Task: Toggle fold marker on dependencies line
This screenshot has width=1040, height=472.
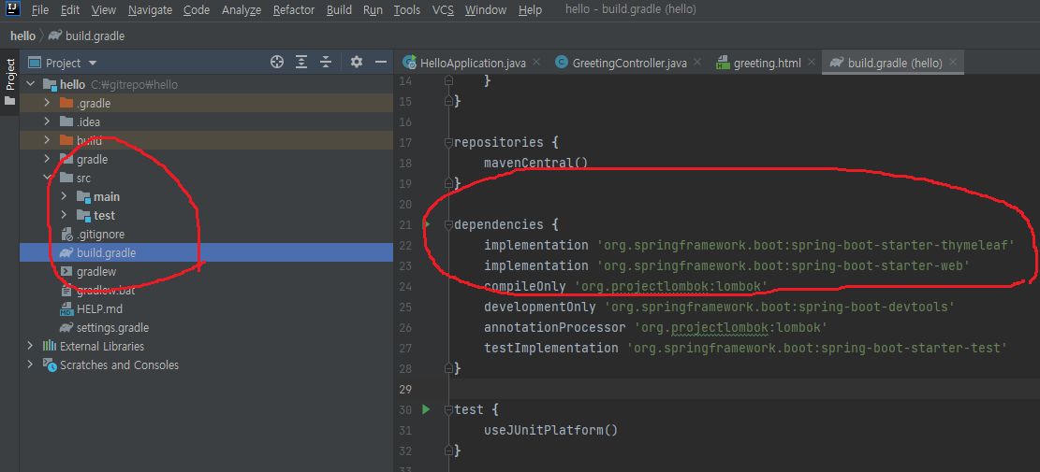Action: tap(450, 225)
